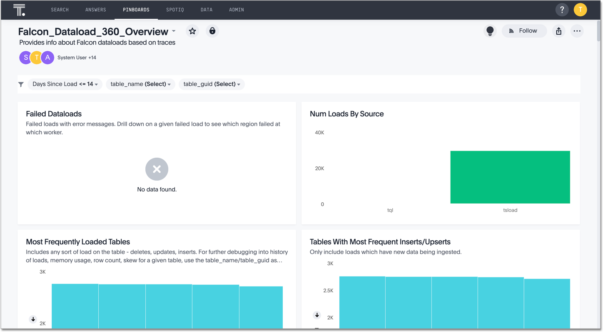603x332 pixels.
Task: Open SpotIQ insights lightbulb icon
Action: [490, 31]
